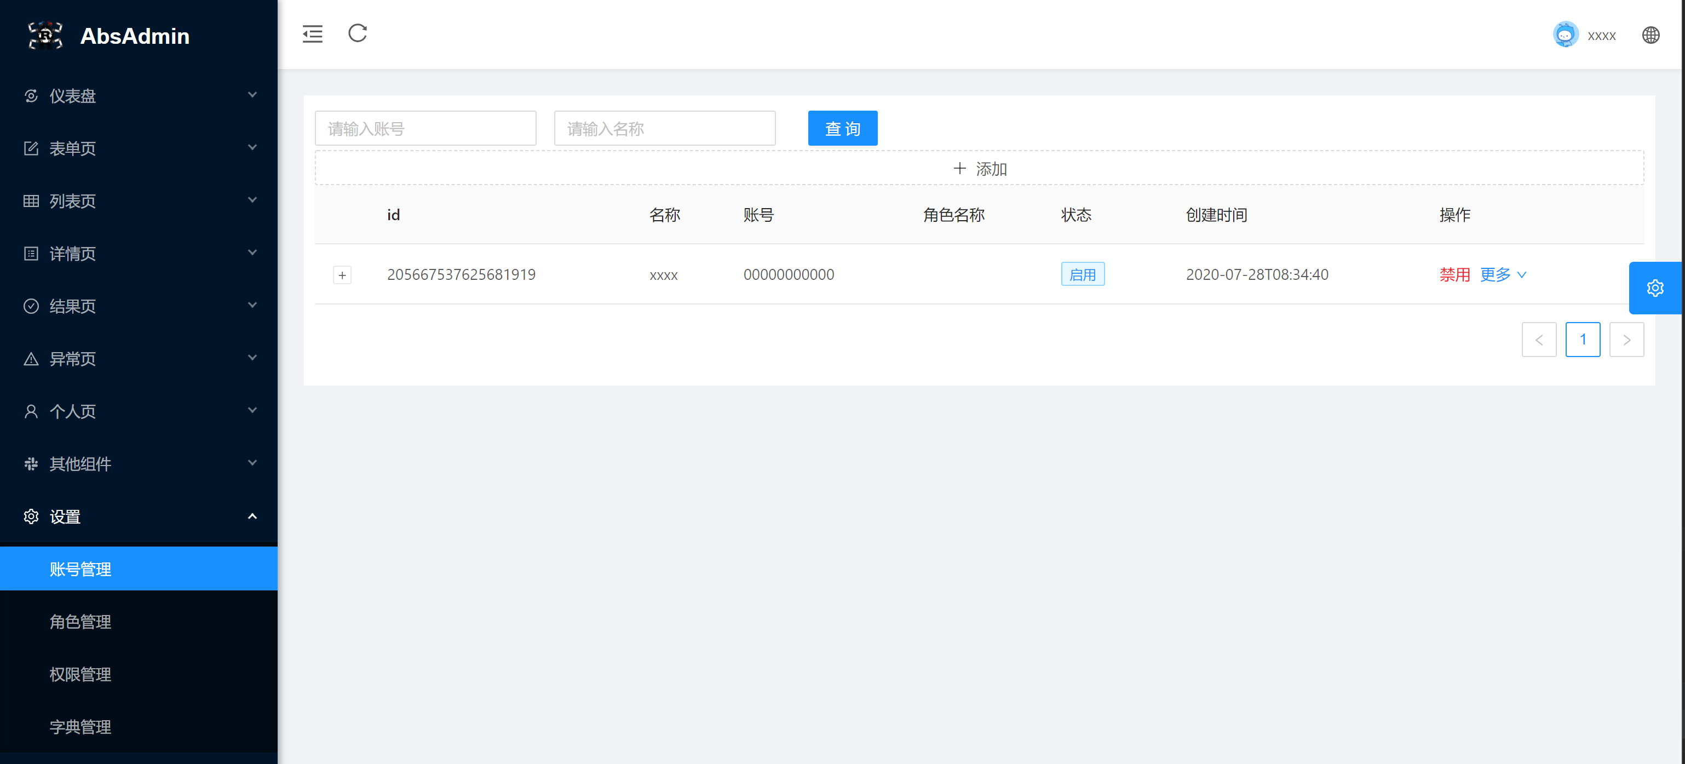The image size is (1685, 764).
Task: Click the user avatar picture
Action: [1565, 35]
